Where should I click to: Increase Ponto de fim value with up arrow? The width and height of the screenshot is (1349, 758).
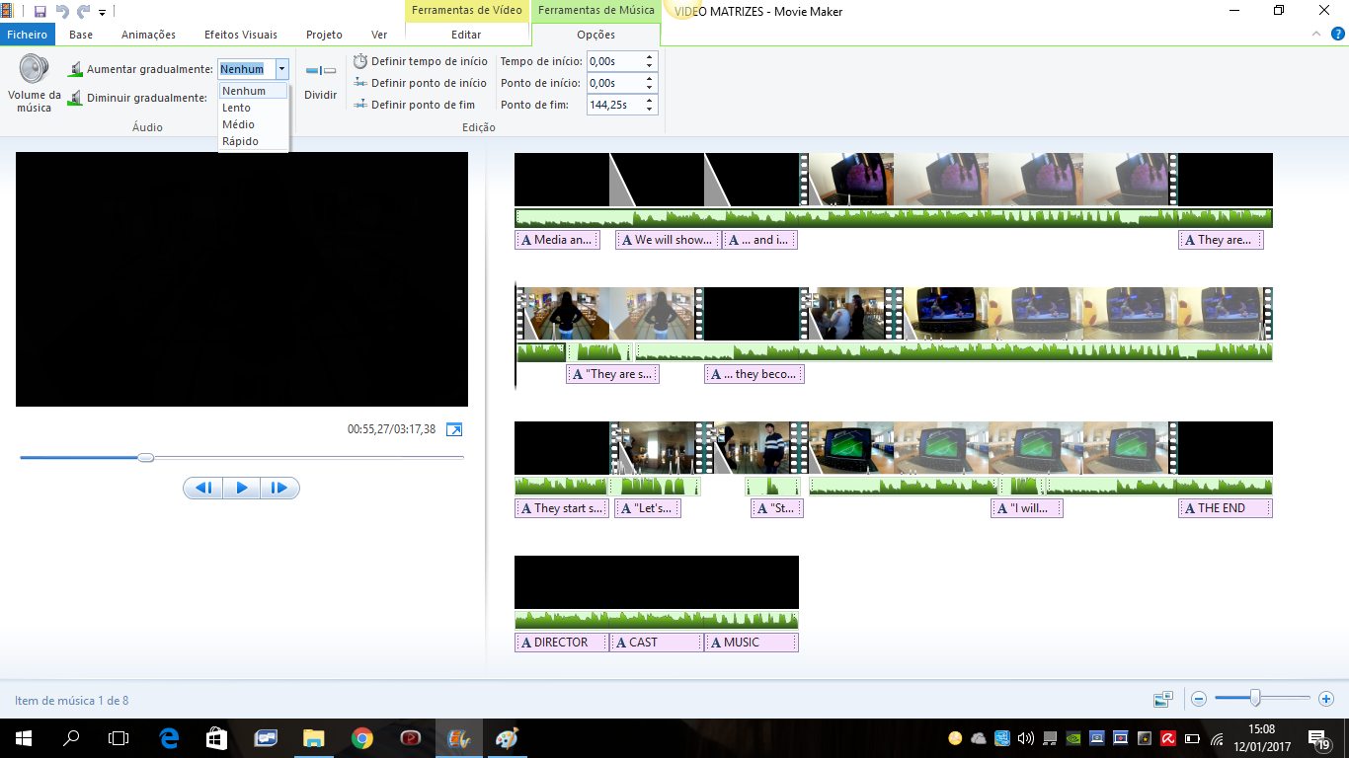click(649, 100)
